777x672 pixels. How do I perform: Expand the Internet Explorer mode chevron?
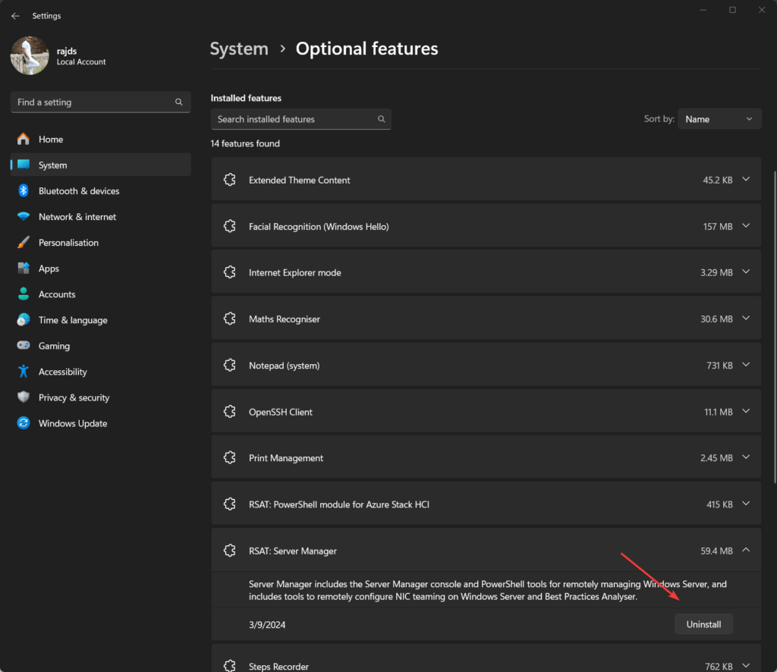pyautogui.click(x=746, y=272)
